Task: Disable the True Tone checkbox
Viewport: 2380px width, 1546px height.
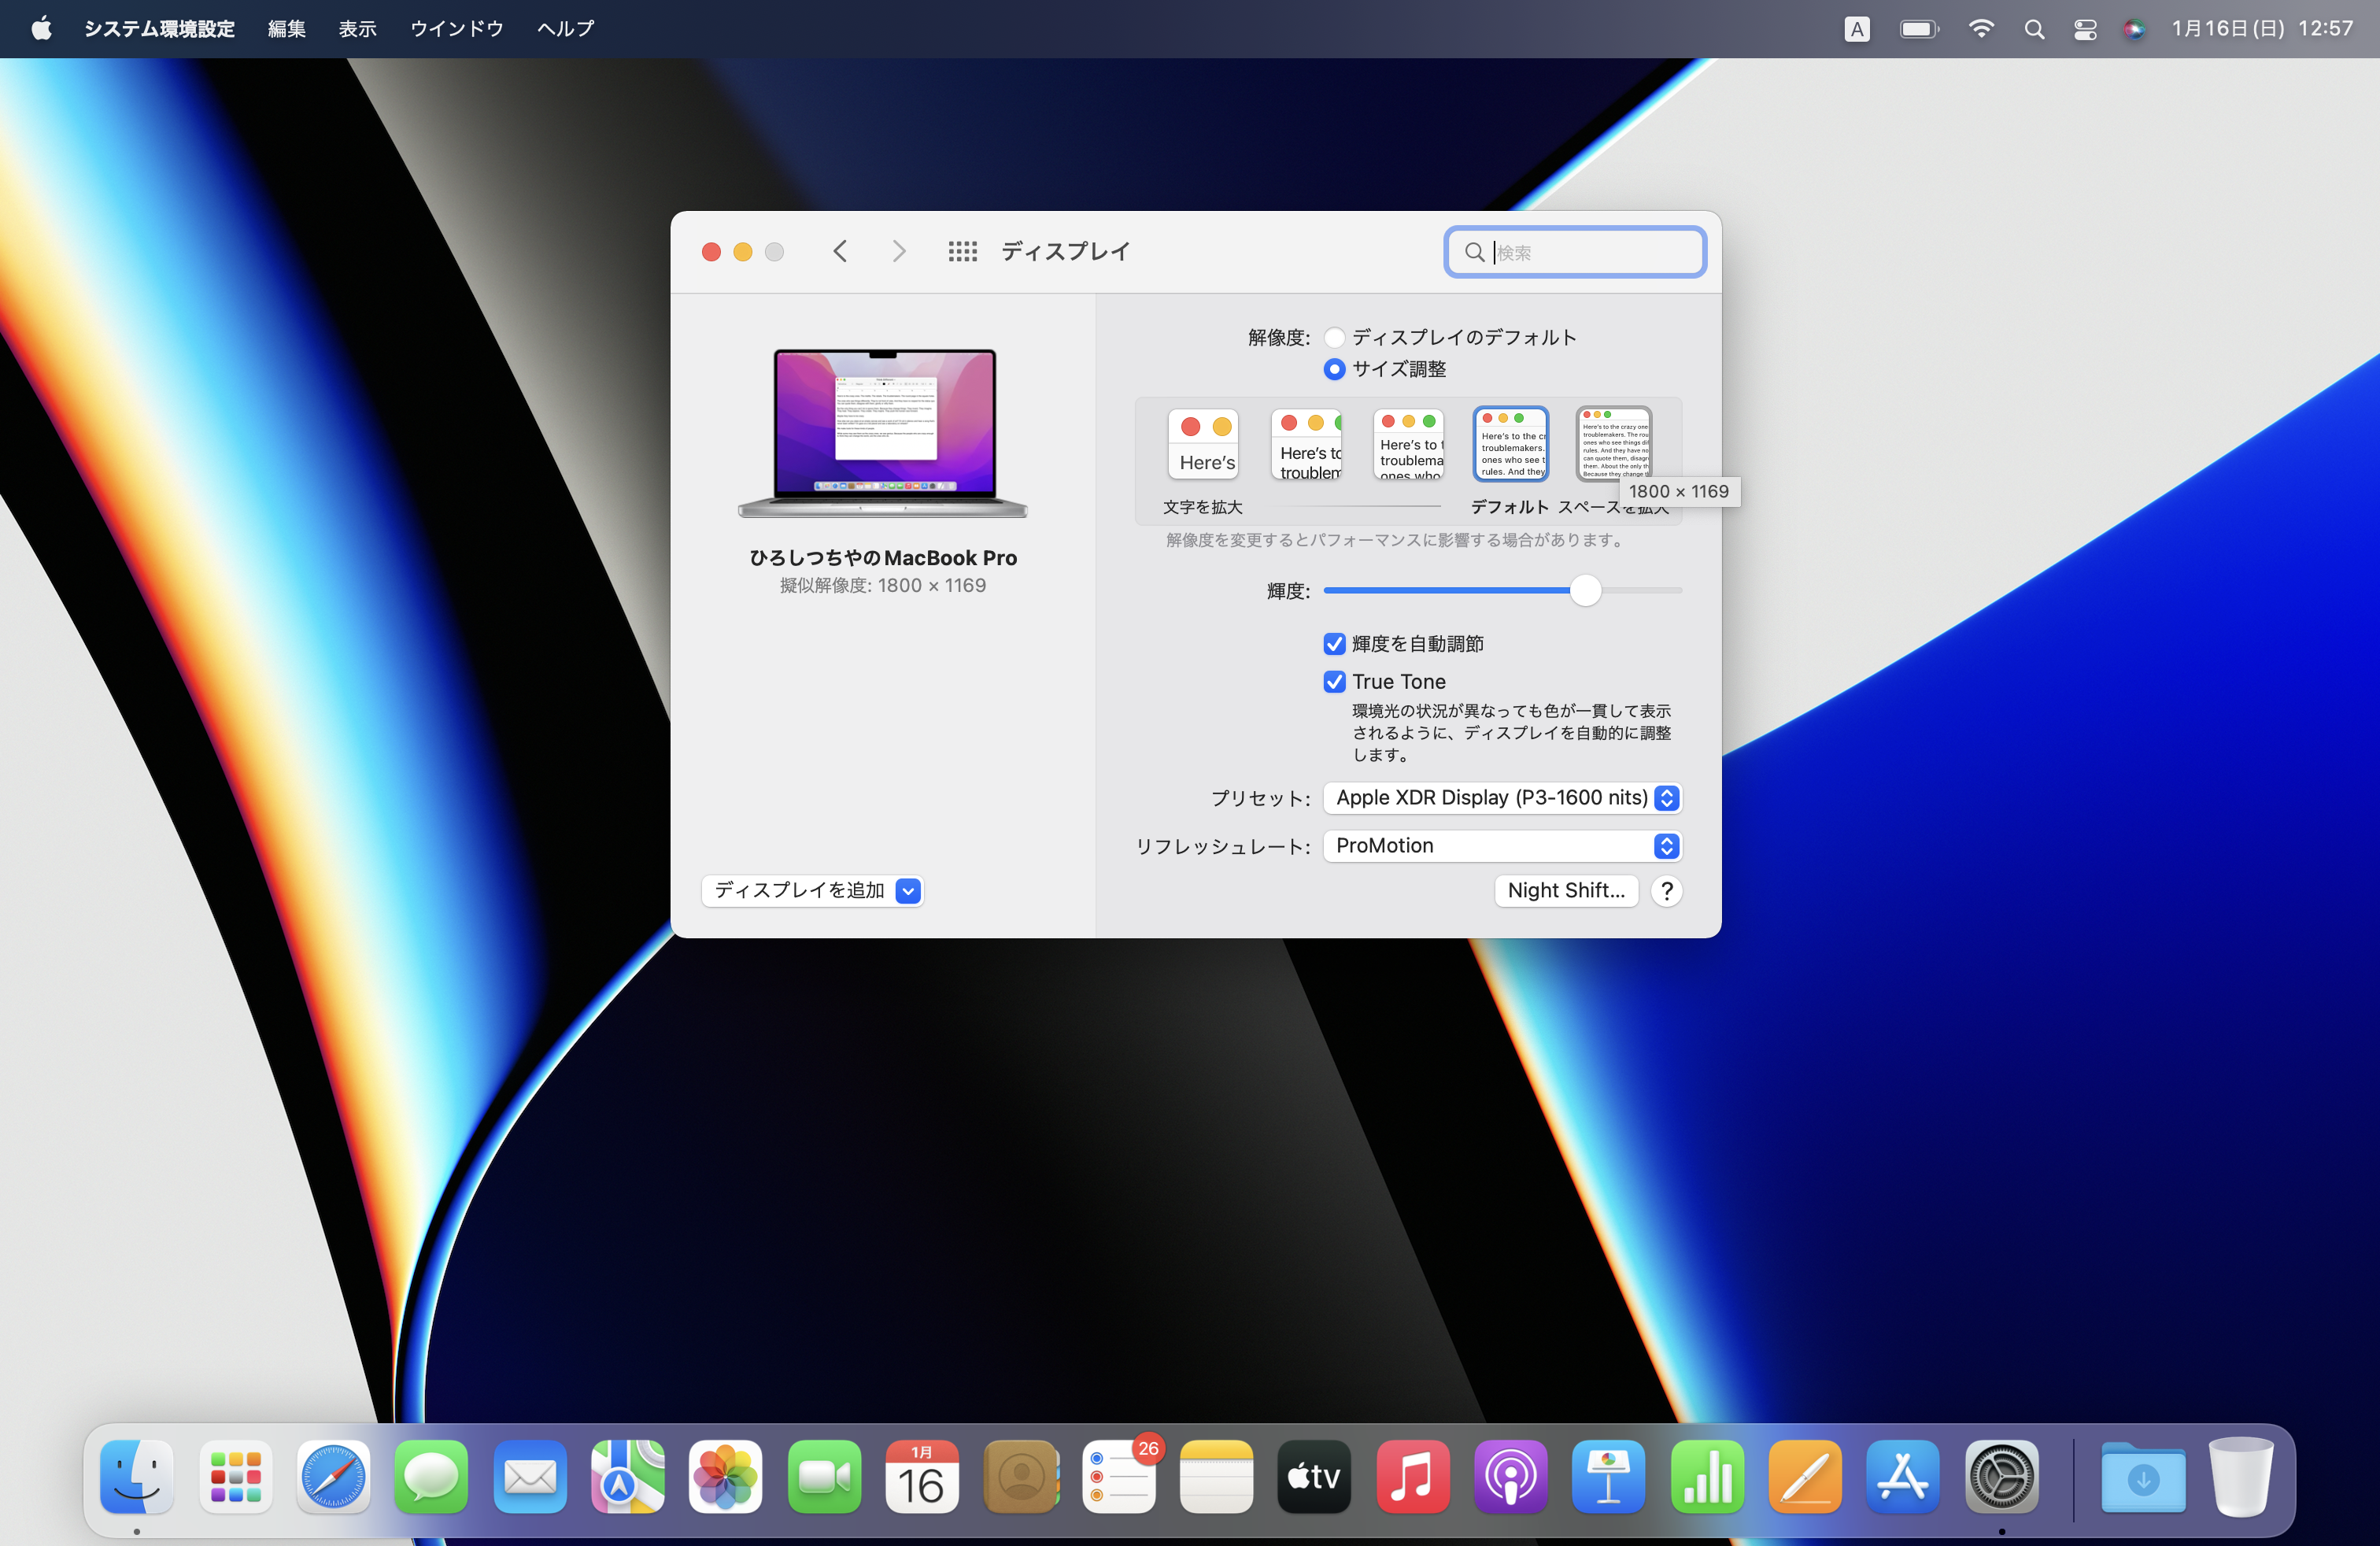Action: click(x=1334, y=681)
